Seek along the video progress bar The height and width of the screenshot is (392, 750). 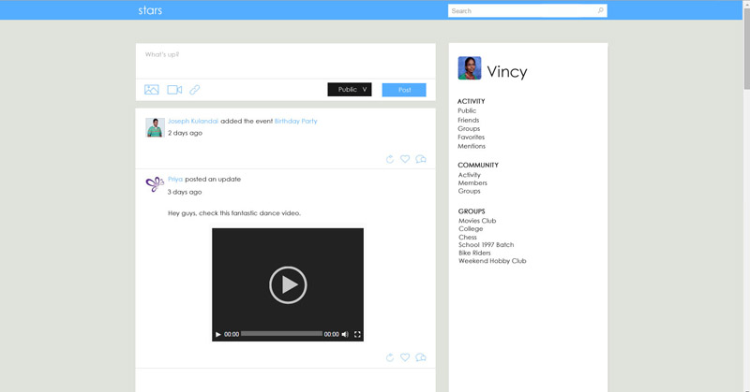[x=282, y=334]
